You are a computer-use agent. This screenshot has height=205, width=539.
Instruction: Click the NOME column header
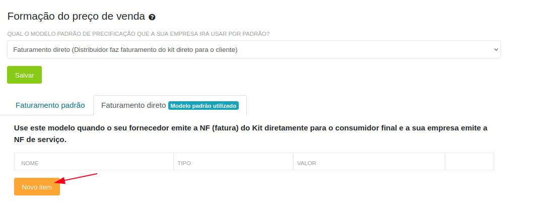[30, 163]
